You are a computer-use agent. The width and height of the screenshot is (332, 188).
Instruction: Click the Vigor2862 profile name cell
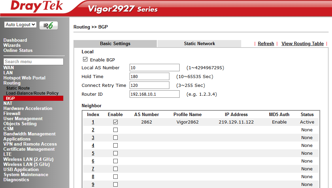[x=187, y=122]
